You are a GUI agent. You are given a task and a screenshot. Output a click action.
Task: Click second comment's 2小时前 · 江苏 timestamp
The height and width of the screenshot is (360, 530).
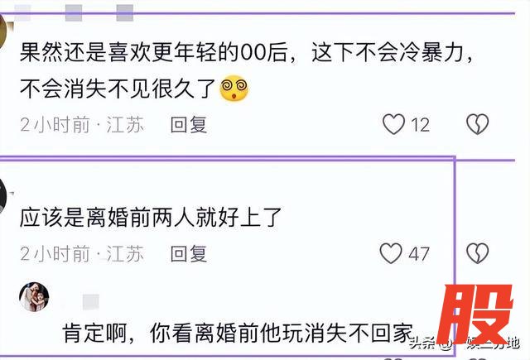coord(82,253)
